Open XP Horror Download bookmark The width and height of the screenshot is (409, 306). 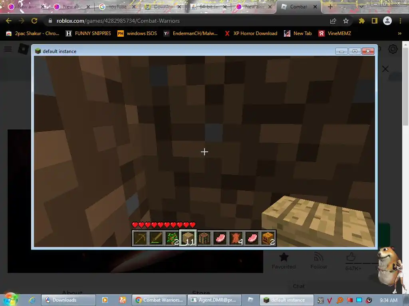click(251, 33)
